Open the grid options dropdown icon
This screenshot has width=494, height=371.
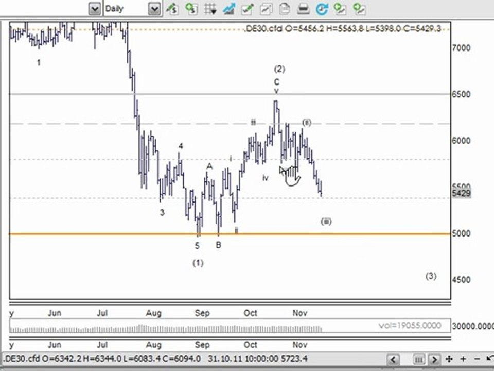210,9
